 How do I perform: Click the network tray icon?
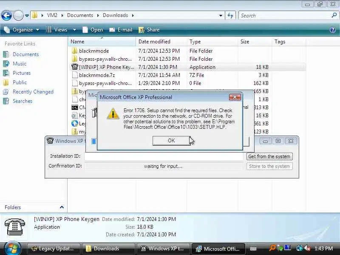[300, 248]
